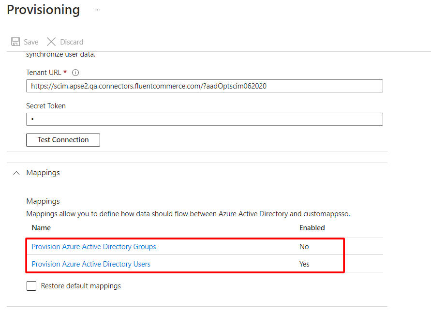The image size is (431, 313).
Task: Select the Yes status in the Users row
Action: 304,264
